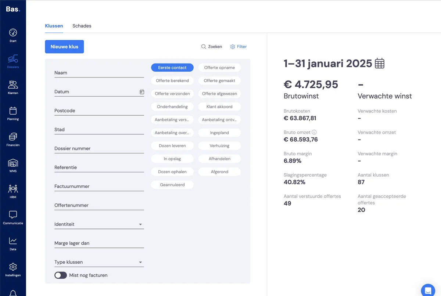The image size is (441, 296).
Task: Toggle Offerte gemaakt status chip
Action: coord(219,80)
